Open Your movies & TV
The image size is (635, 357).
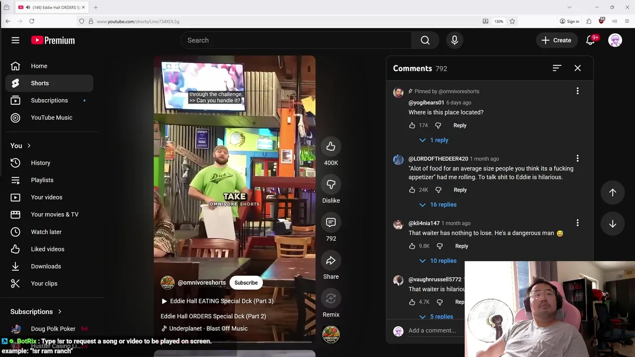[49, 215]
